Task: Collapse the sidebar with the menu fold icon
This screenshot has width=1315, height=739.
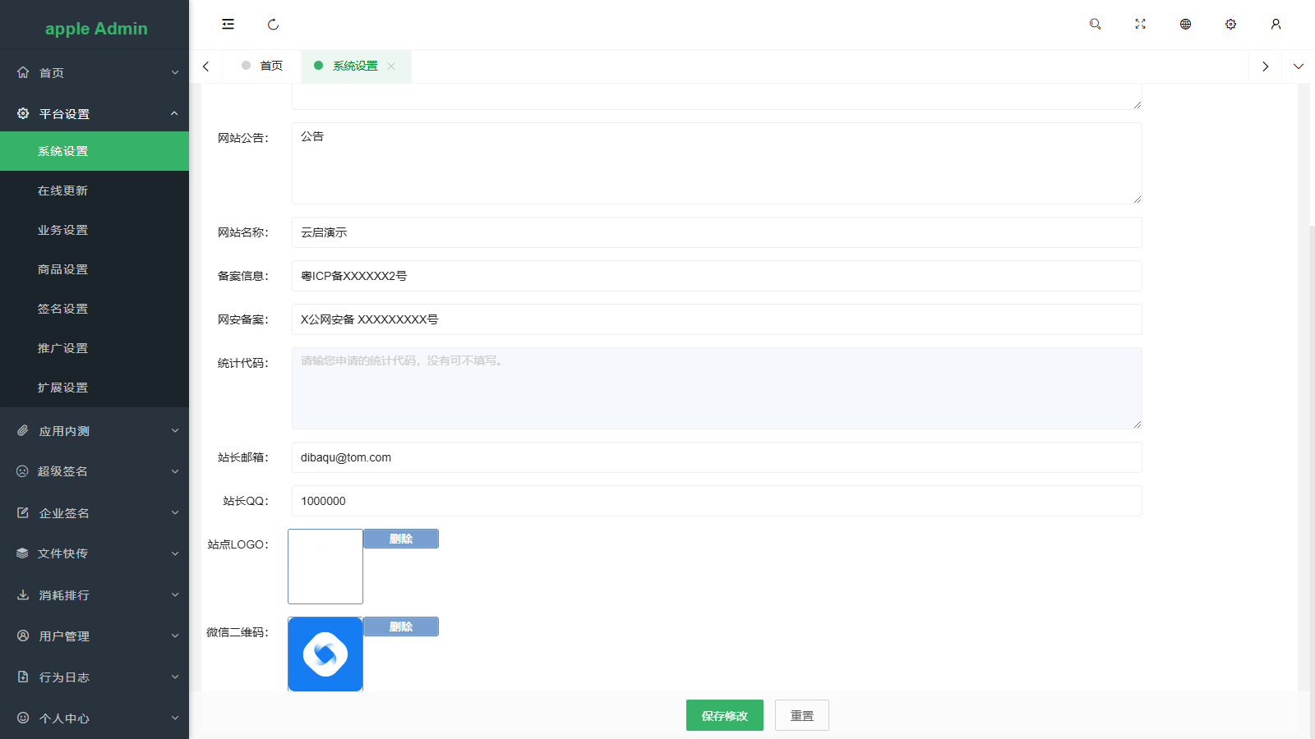Action: tap(228, 25)
